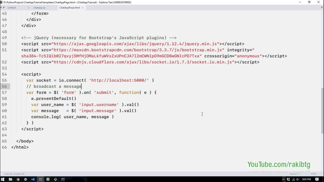Click 'input.username' string on line 59
This screenshot has height=182, width=324.
(99, 105)
